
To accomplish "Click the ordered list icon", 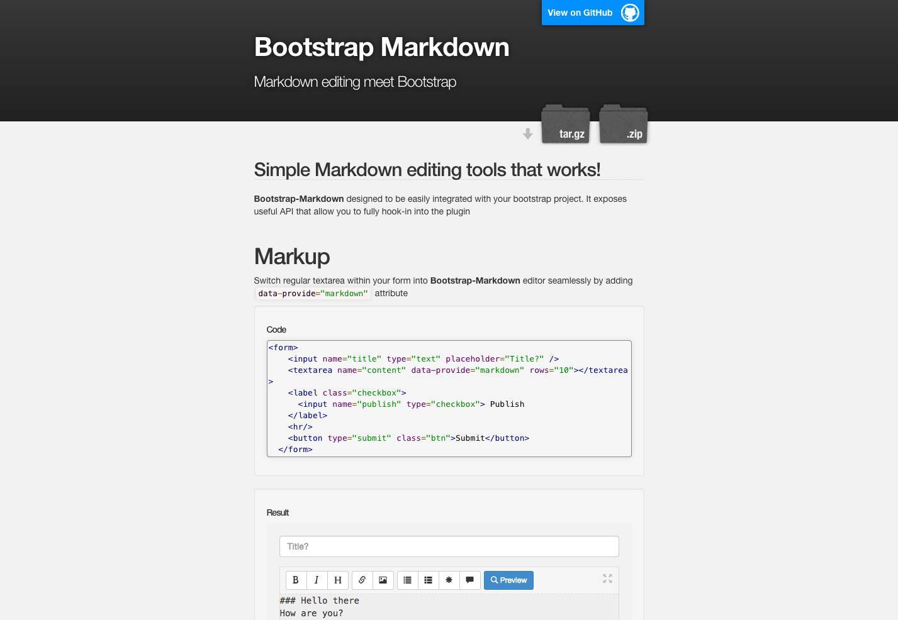I will click(429, 580).
